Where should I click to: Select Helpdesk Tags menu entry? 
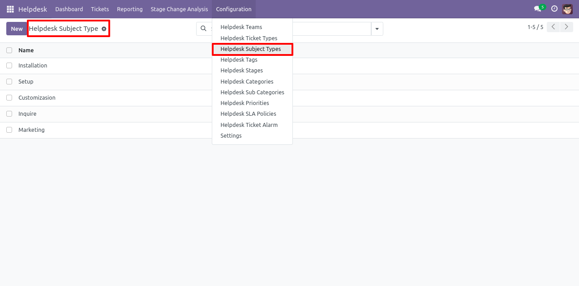[252, 60]
